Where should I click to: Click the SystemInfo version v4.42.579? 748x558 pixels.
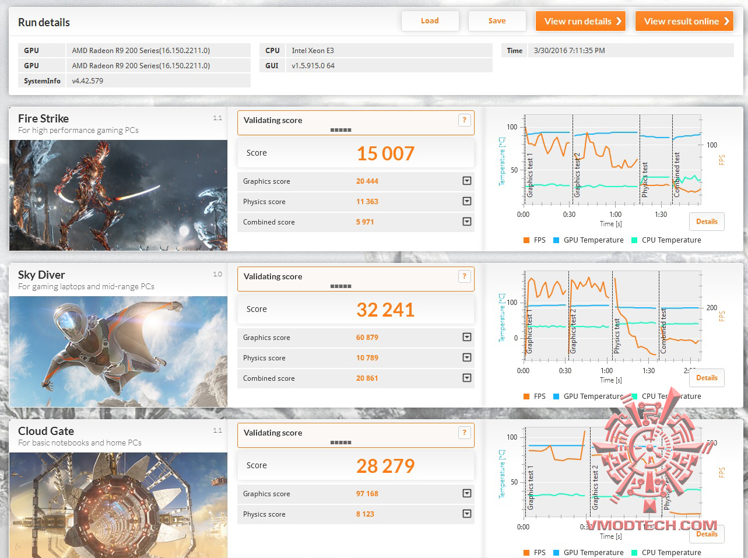click(87, 81)
